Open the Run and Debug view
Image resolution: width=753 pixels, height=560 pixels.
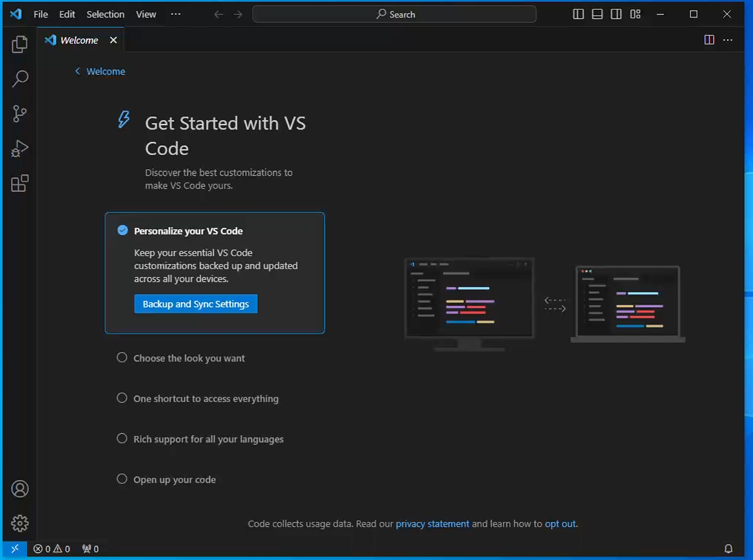tap(20, 149)
